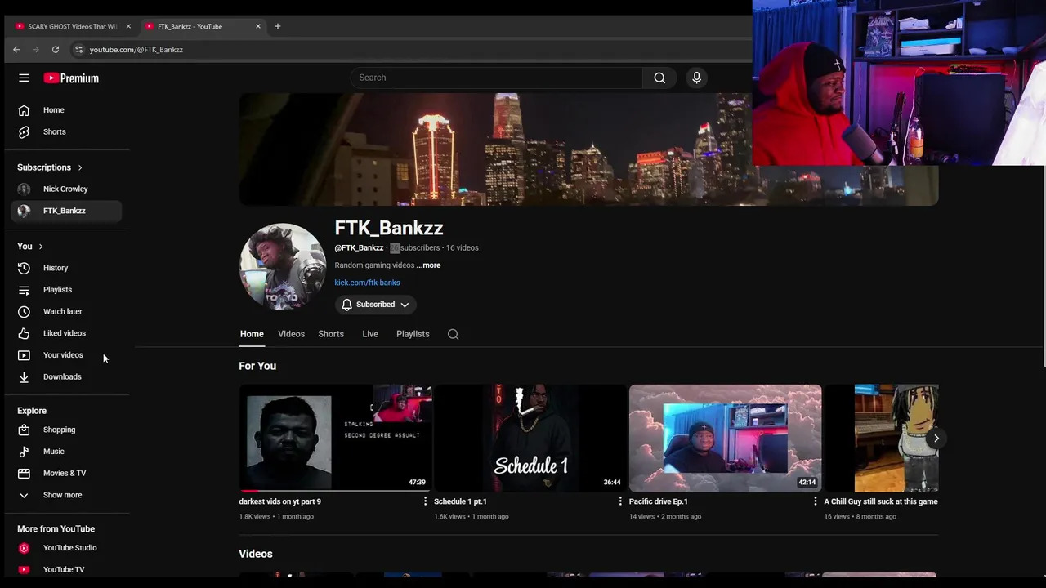Click the Home house icon in sidebar
This screenshot has height=588, width=1046.
click(24, 110)
